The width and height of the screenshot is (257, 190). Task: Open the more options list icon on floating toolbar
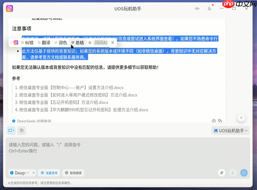pyautogui.click(x=90, y=43)
